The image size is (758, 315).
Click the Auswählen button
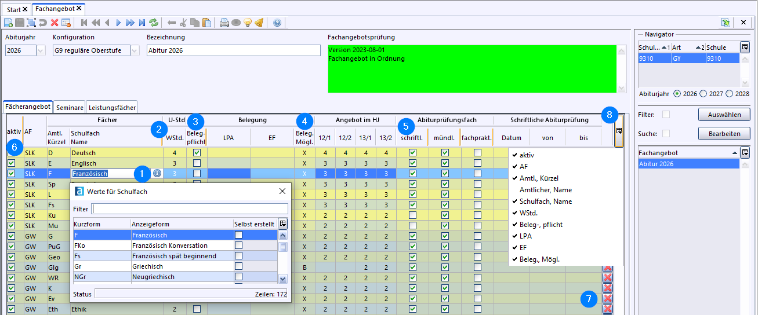pos(724,115)
